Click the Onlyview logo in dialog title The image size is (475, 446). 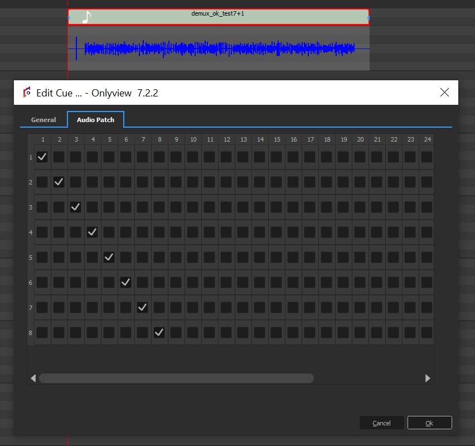(26, 93)
